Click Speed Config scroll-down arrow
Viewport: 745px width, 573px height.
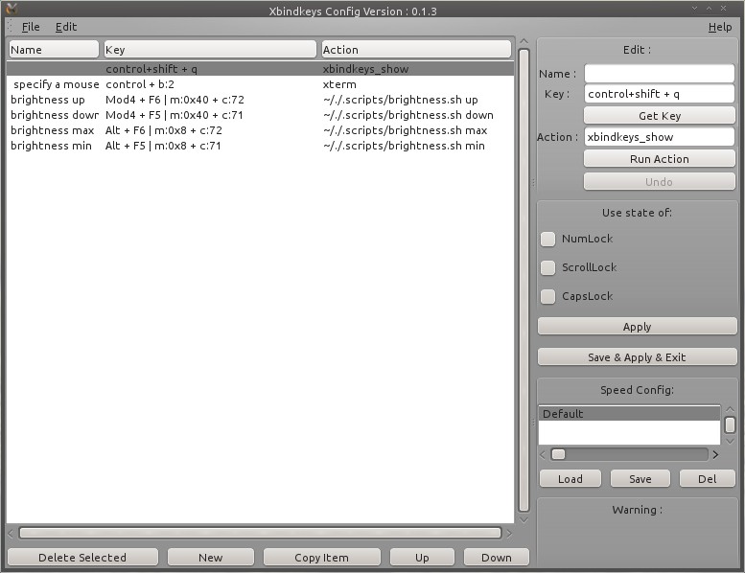730,441
